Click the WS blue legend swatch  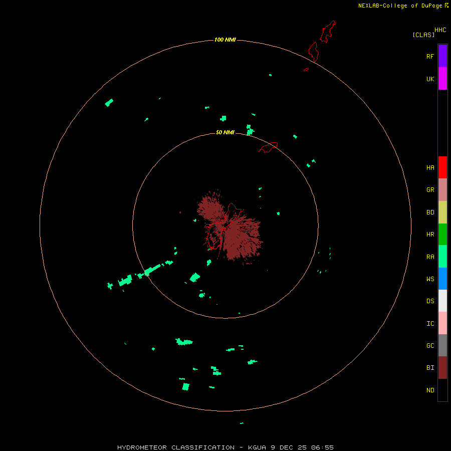coord(442,279)
